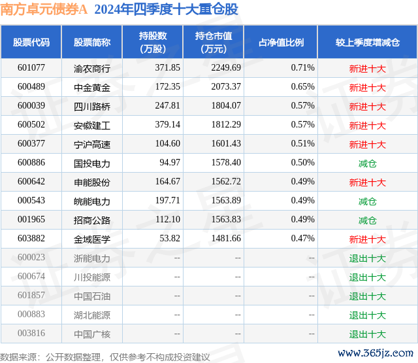Select stock code 600377

31,144
